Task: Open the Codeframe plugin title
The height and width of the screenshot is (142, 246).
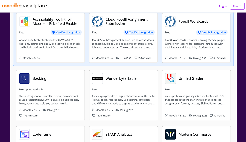Action: pyautogui.click(x=42, y=134)
